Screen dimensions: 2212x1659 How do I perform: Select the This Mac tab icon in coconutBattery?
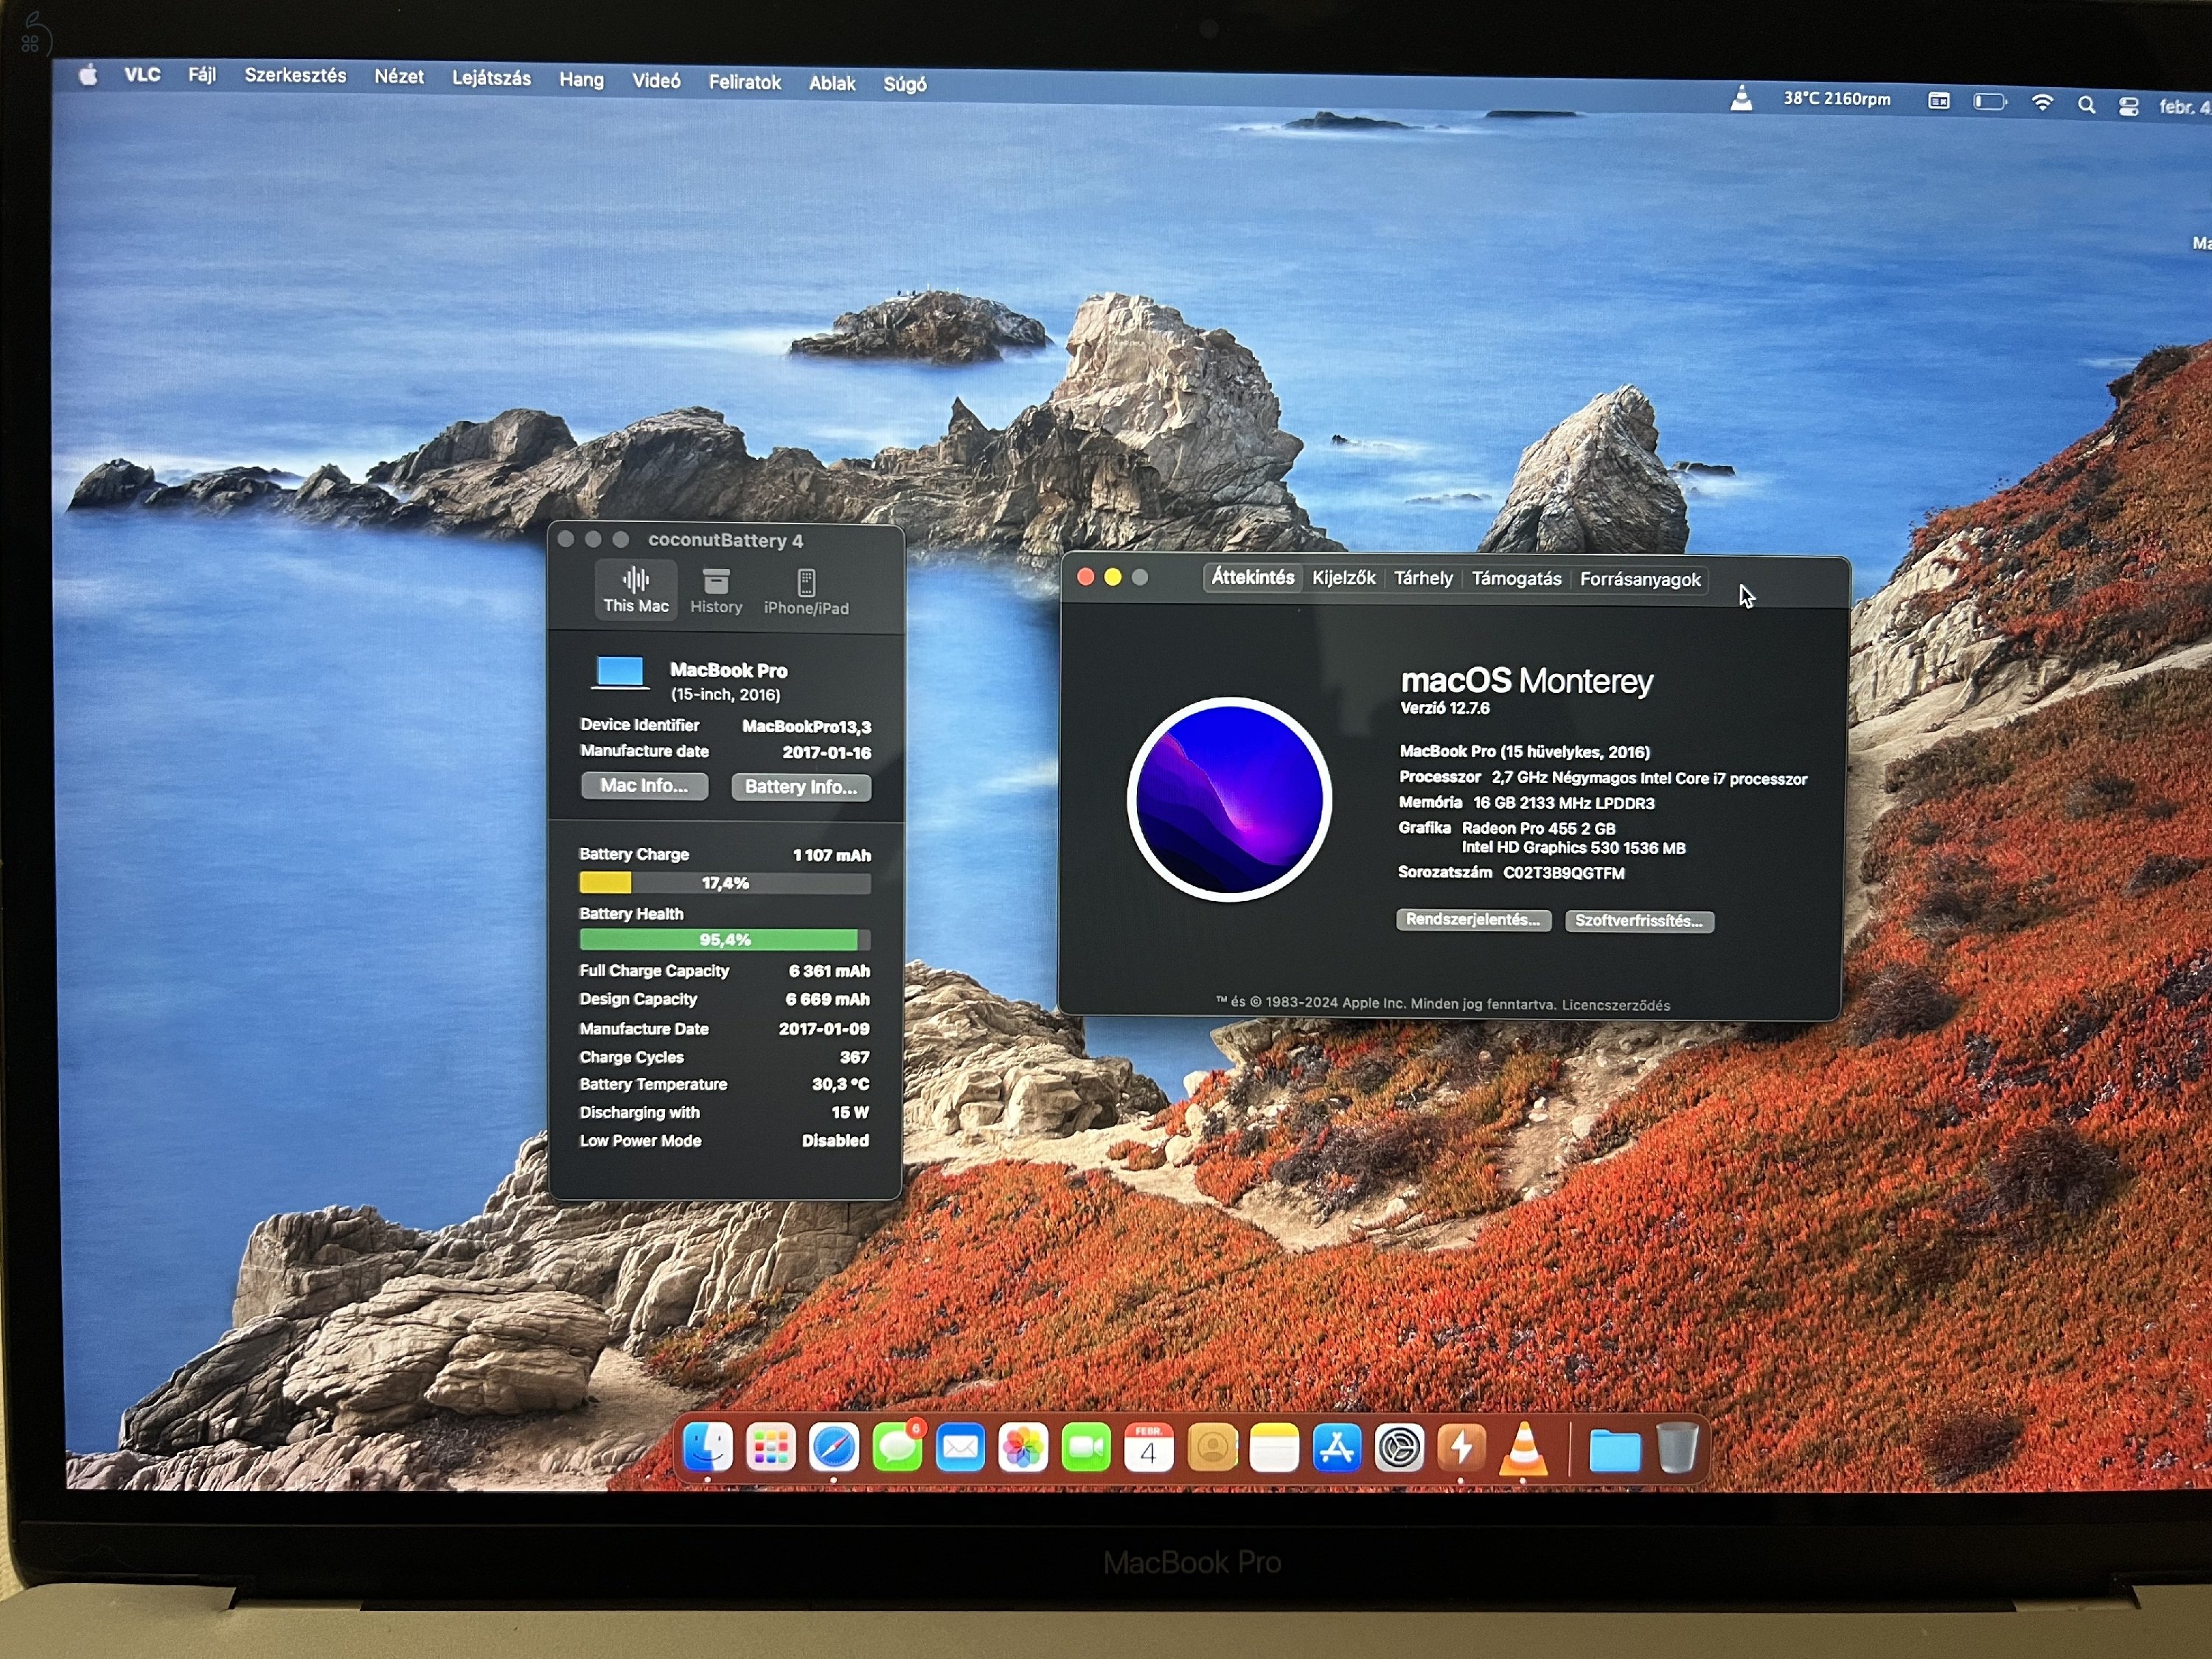636,589
